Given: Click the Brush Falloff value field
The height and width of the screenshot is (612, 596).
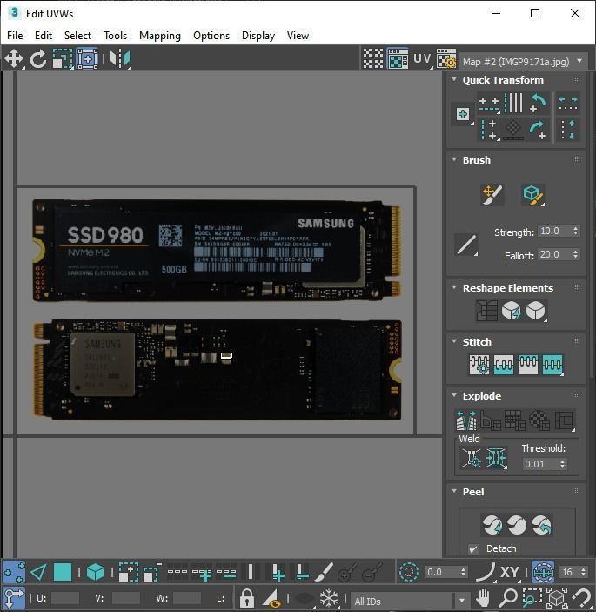Looking at the screenshot, I should tap(554, 254).
